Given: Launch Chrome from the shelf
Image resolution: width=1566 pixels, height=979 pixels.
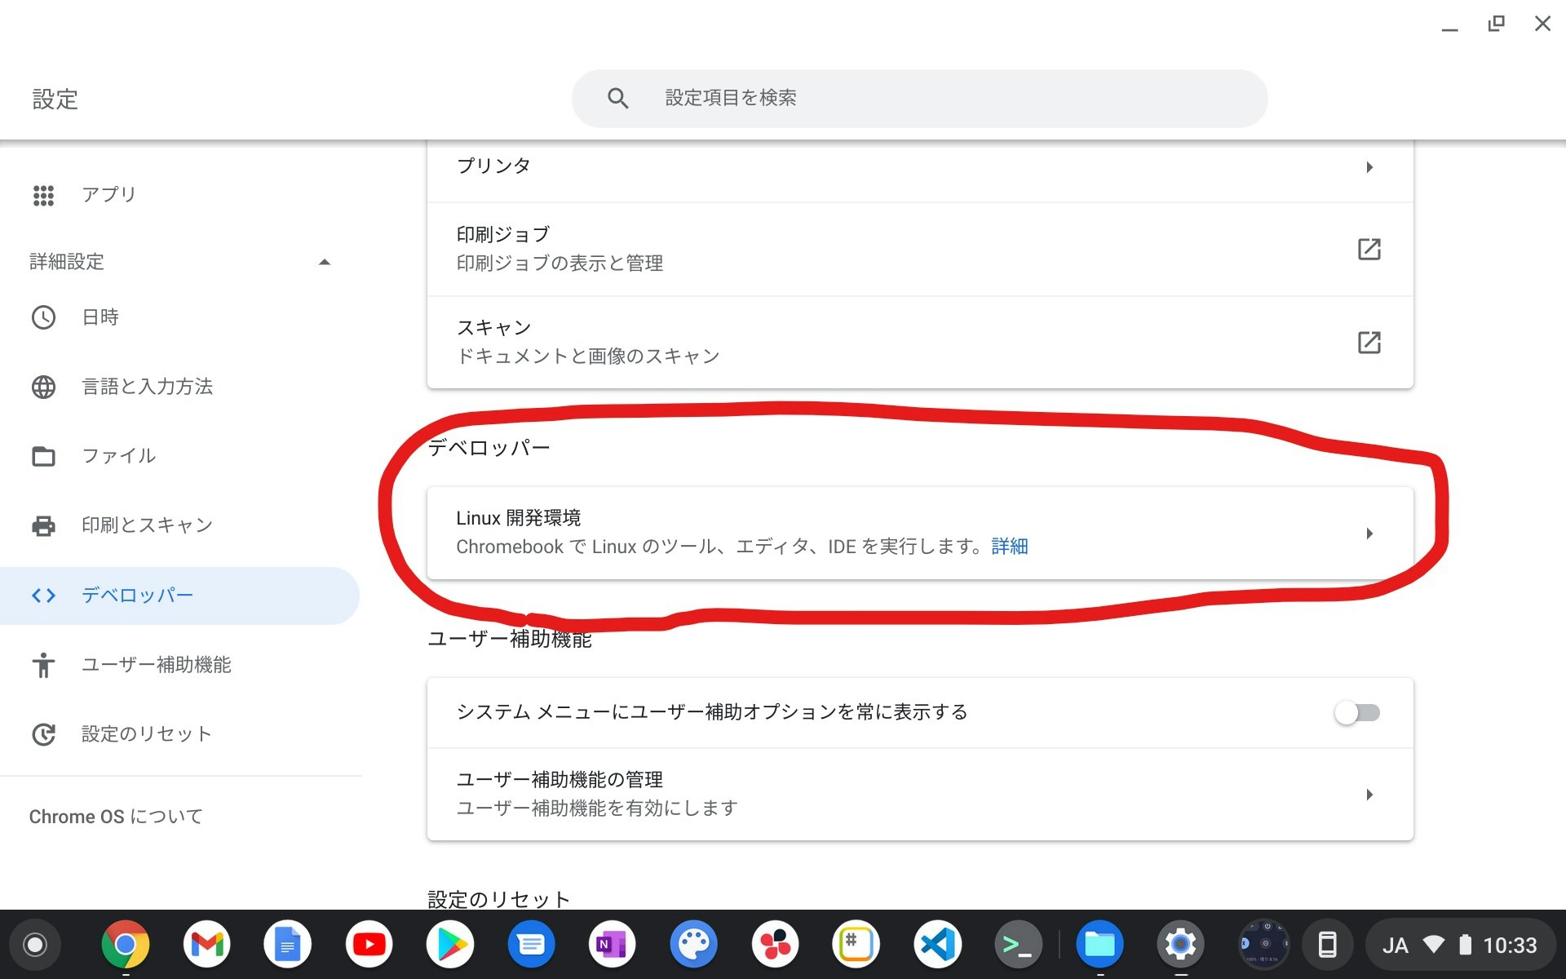Looking at the screenshot, I should tap(126, 944).
